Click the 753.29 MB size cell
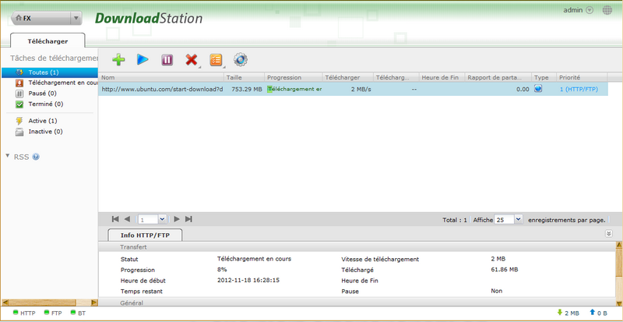 click(x=247, y=89)
